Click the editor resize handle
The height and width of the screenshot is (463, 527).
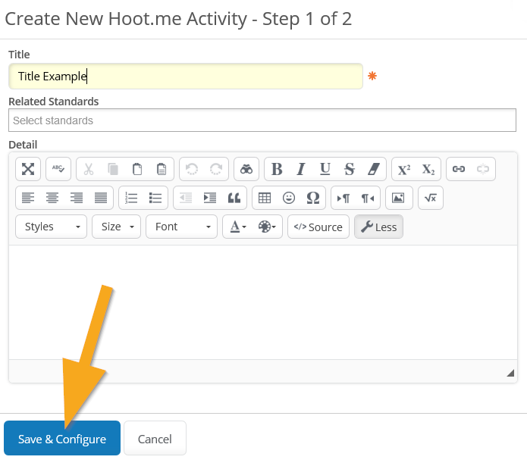(x=510, y=373)
